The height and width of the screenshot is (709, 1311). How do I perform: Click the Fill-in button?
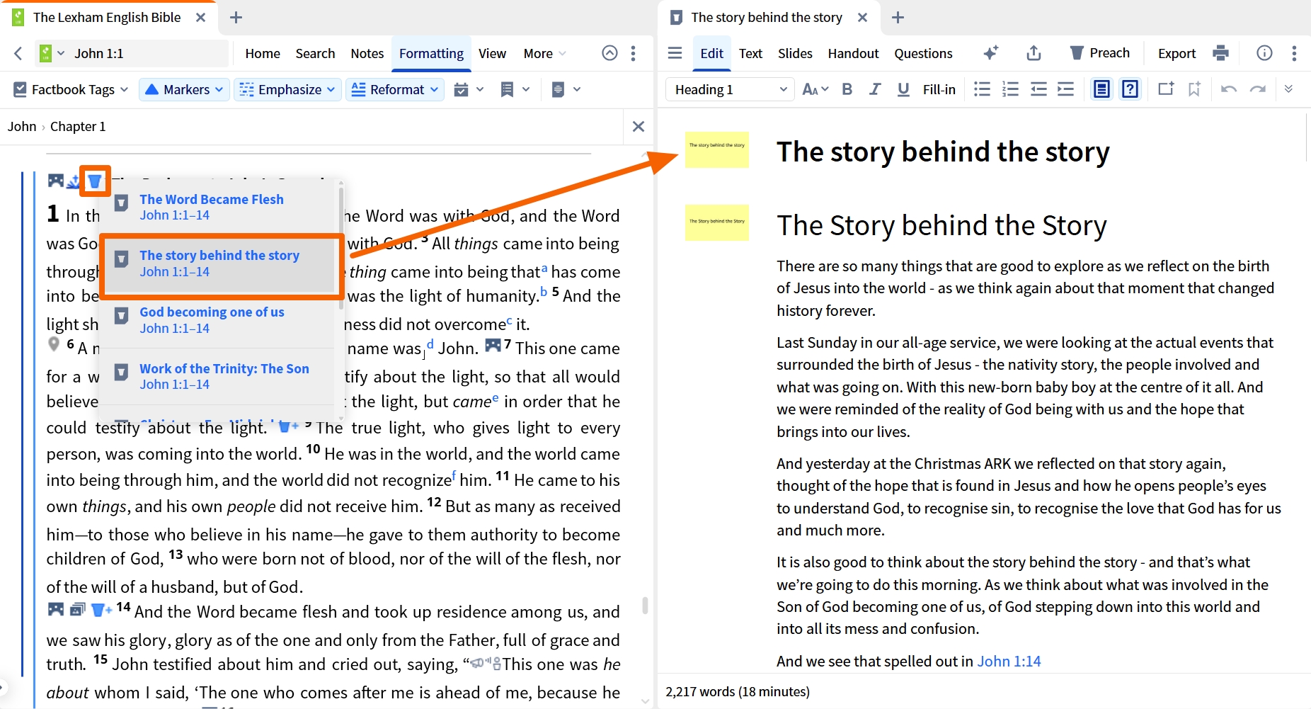939,89
